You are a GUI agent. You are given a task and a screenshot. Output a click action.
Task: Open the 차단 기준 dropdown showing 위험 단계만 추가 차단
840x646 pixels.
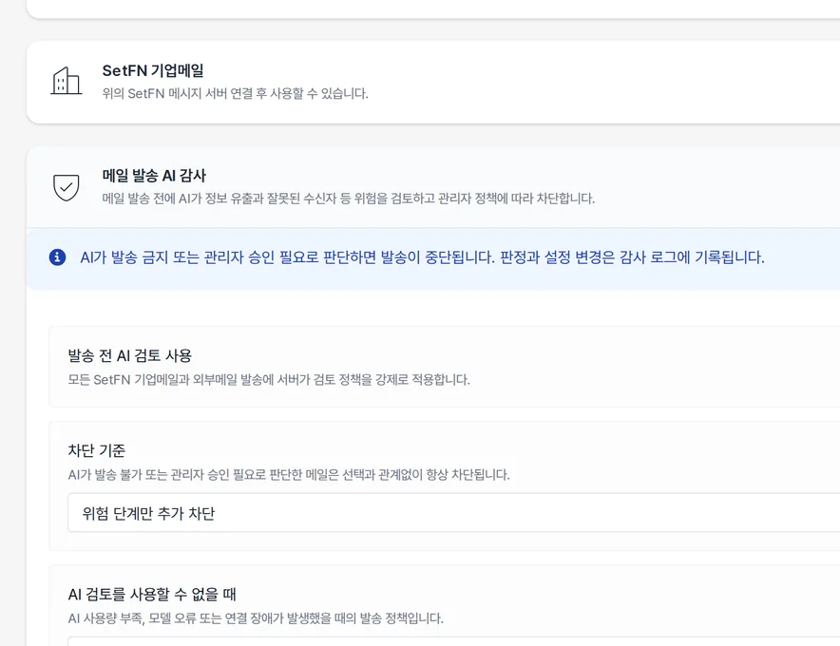click(453, 513)
